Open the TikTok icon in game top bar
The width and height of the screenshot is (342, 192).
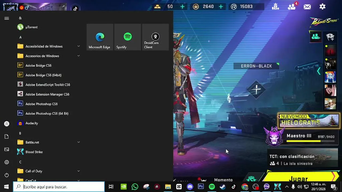(75, 9)
